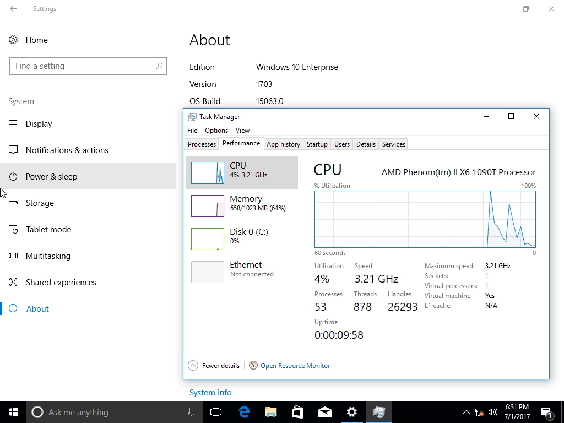564x423 pixels.
Task: Click Task Manager title bar icon
Action: (192, 117)
